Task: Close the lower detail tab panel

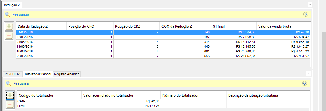Action: pos(309,73)
